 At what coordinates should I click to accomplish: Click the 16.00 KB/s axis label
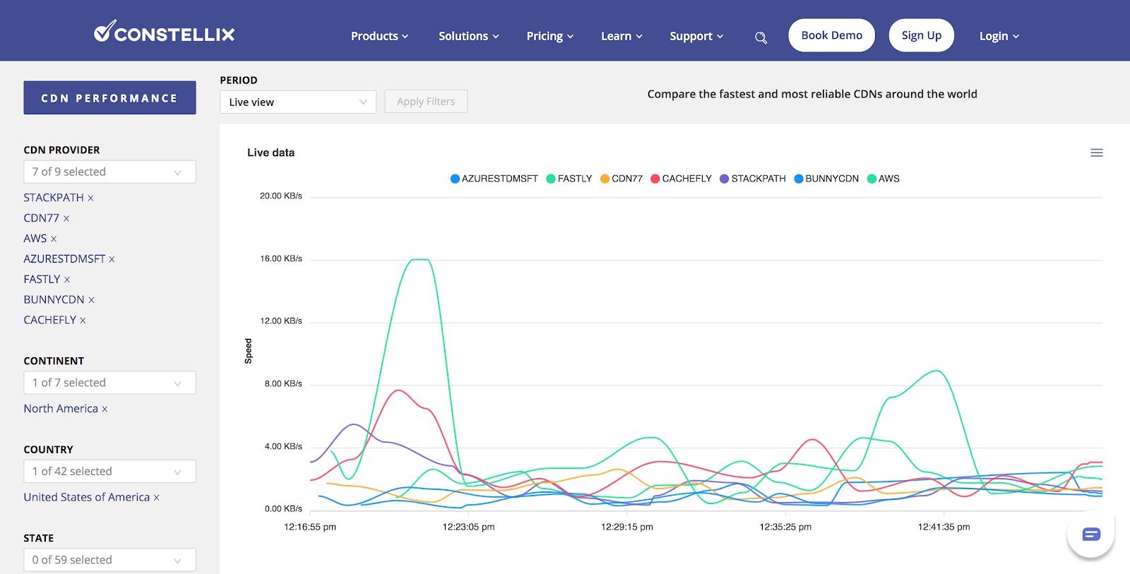click(281, 258)
